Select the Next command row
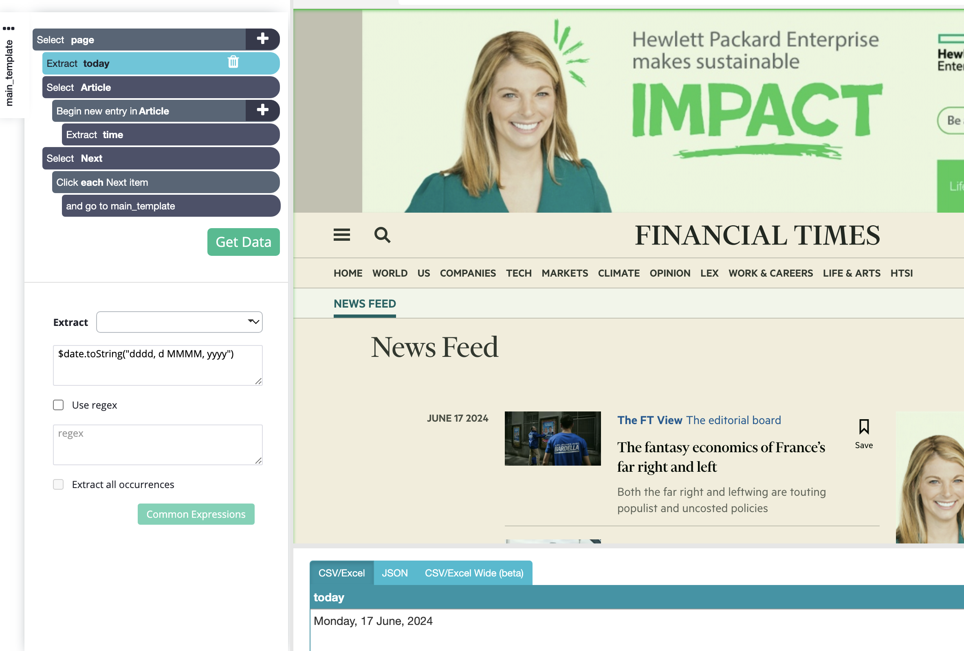Image resolution: width=964 pixels, height=651 pixels. point(161,158)
